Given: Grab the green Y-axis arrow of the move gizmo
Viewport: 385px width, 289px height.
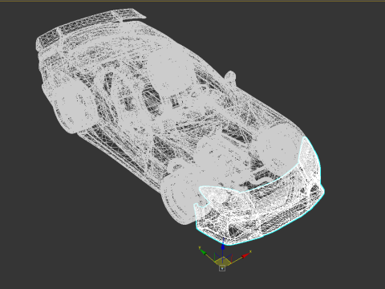Looking at the screenshot, I should [x=203, y=252].
